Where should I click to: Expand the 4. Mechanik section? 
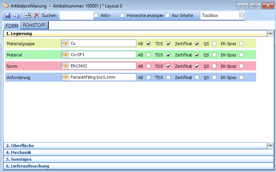pyautogui.click(x=19, y=152)
